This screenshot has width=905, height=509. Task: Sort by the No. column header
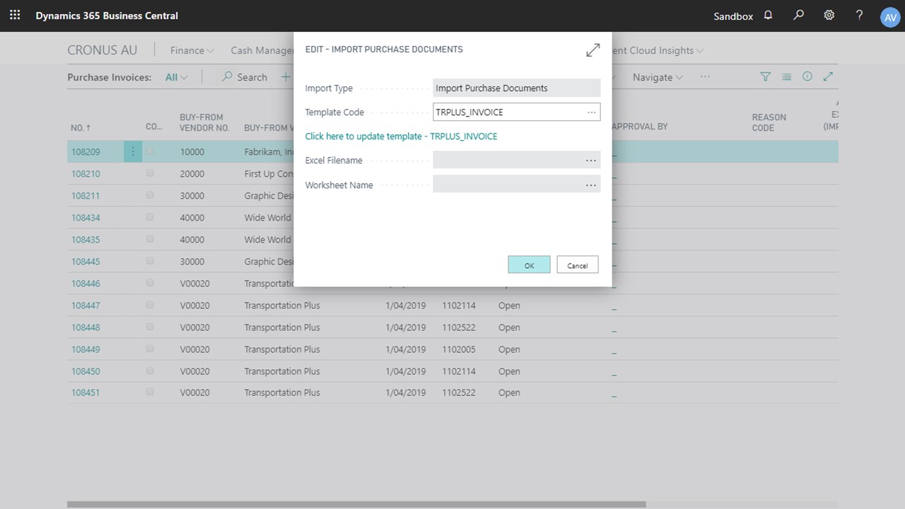[81, 128]
